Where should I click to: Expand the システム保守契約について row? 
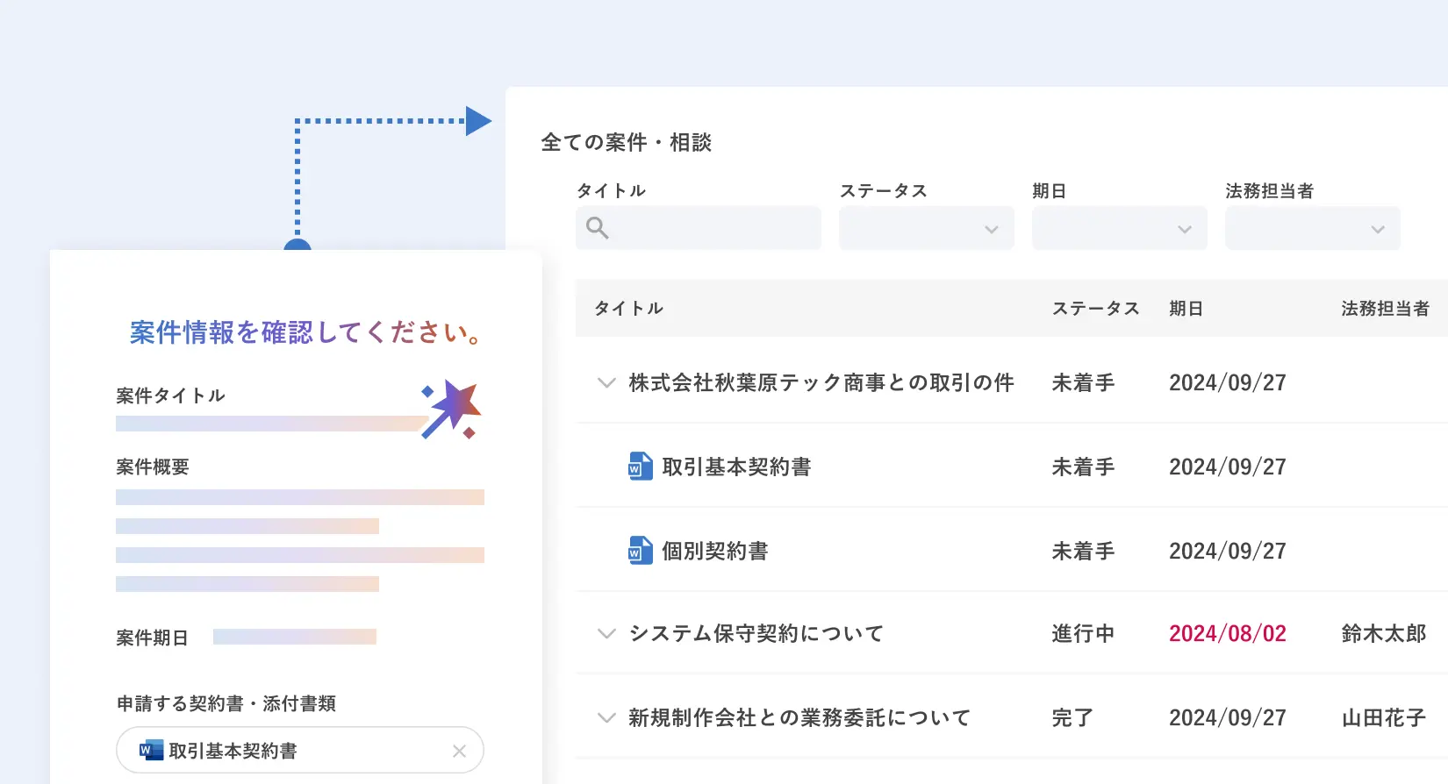point(606,633)
